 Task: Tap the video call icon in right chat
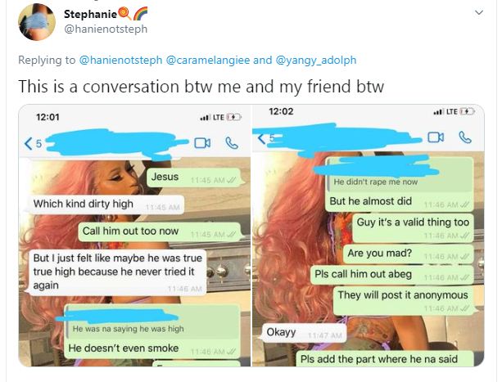pyautogui.click(x=436, y=137)
